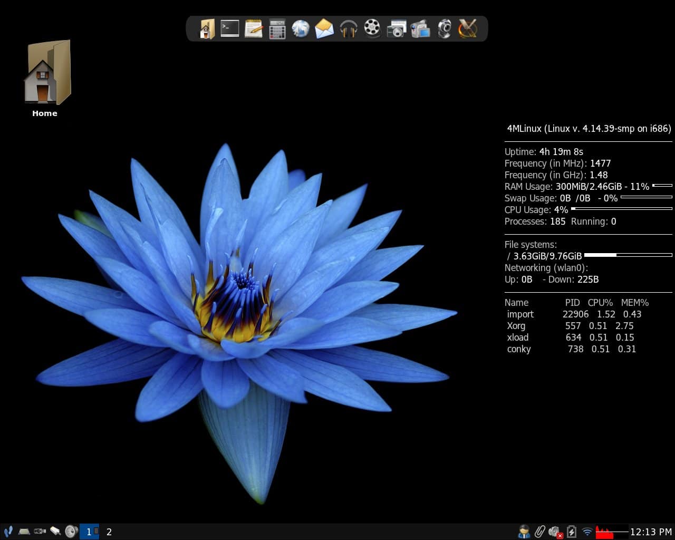Check the battery charging tray icon
Viewport: 675px width, 540px height.
click(571, 532)
